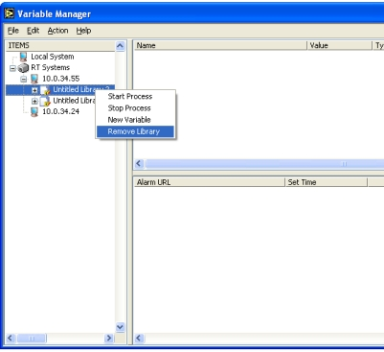Click alarm list scroll left arrow

[x=139, y=338]
